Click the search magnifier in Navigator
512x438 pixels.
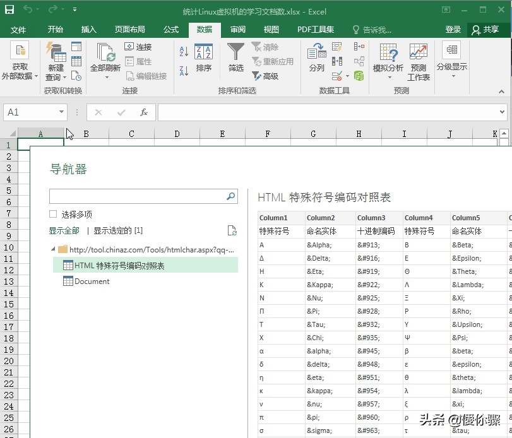point(231,197)
